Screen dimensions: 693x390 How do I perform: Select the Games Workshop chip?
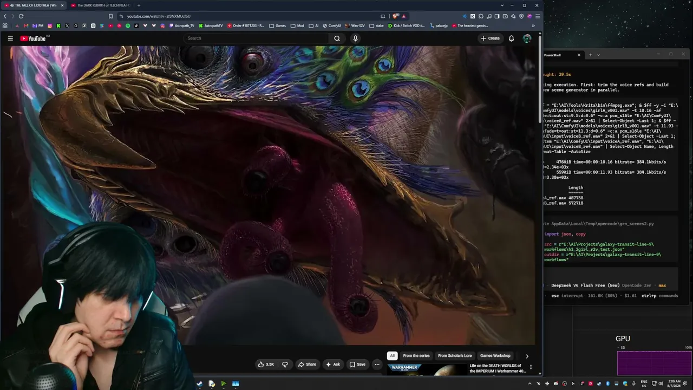495,356
